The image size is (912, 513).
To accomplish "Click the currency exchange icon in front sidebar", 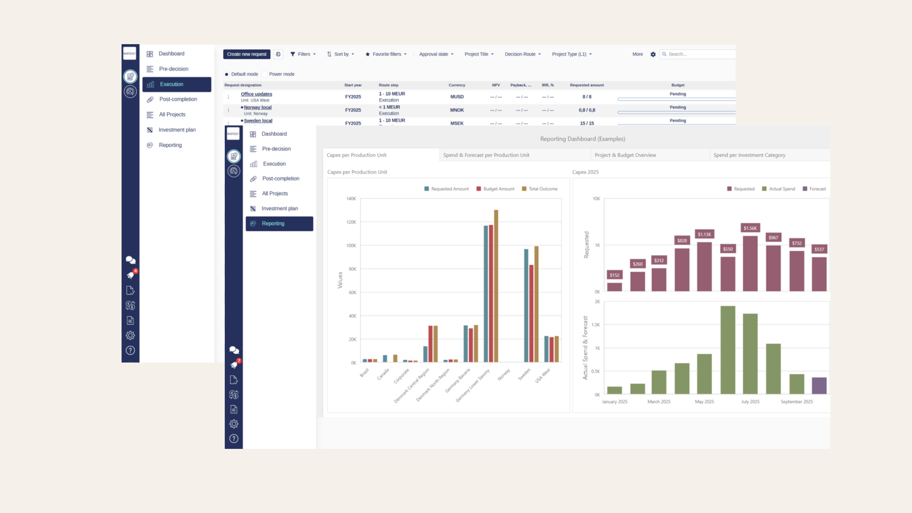I will [234, 394].
